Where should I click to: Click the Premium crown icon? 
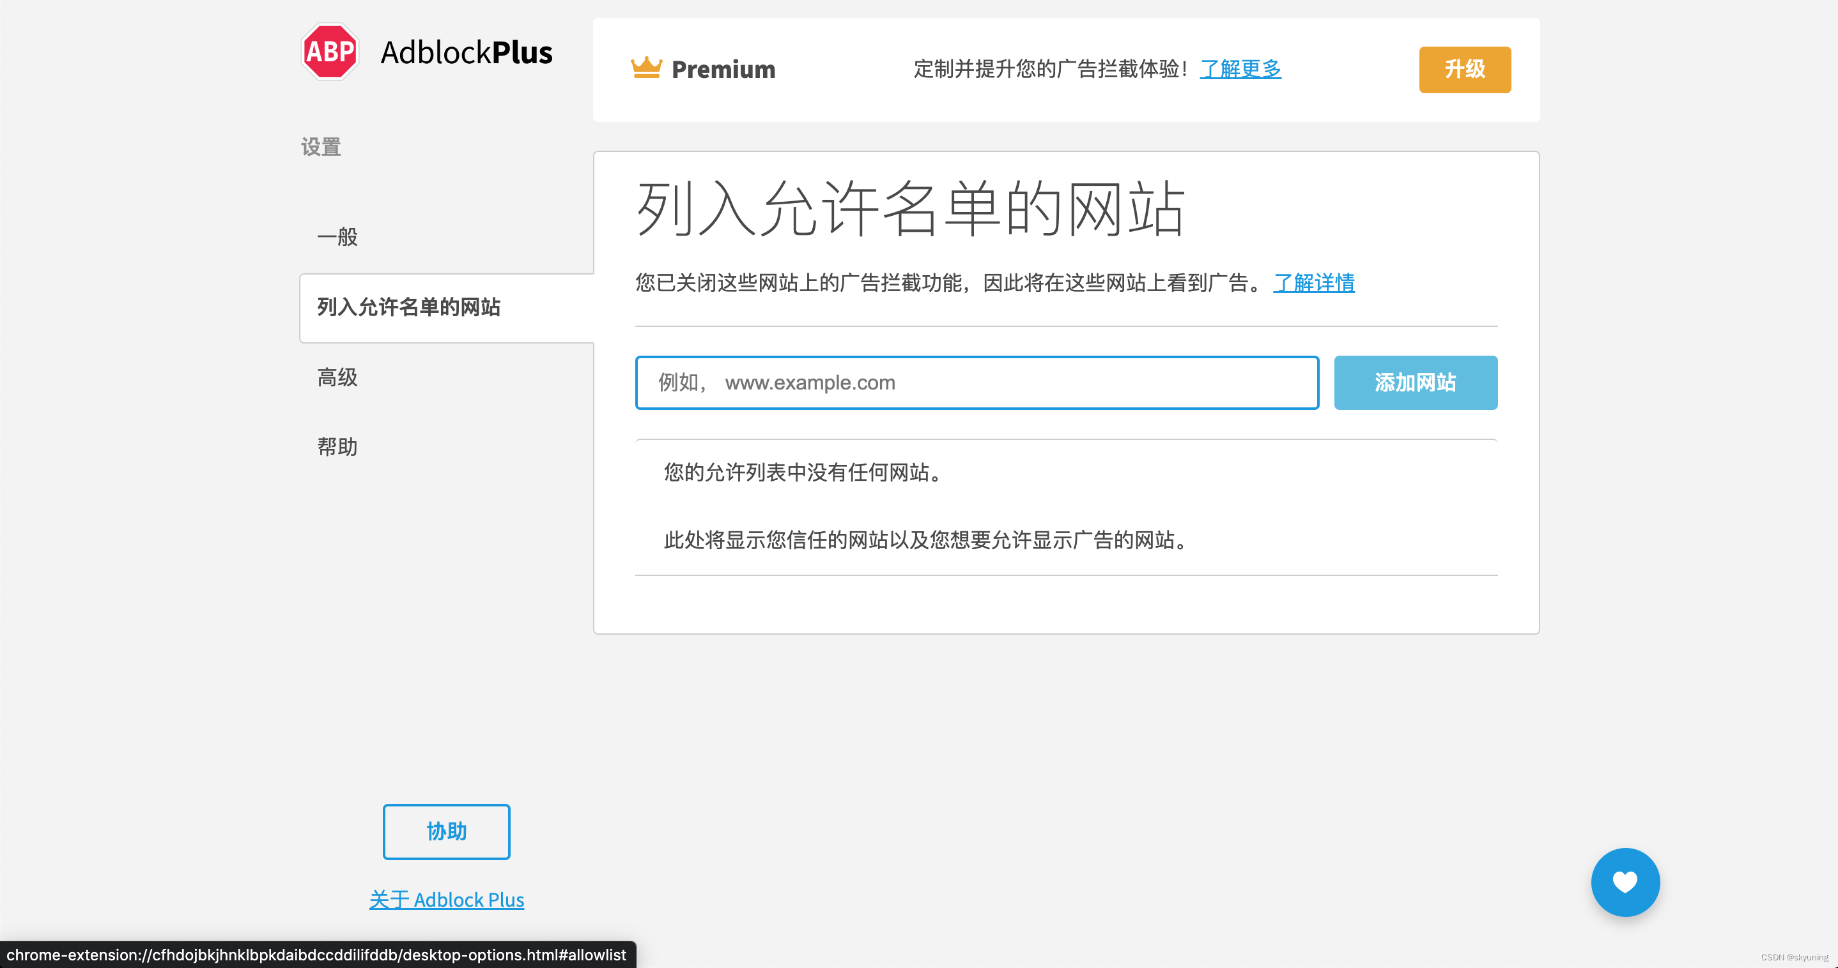[647, 68]
